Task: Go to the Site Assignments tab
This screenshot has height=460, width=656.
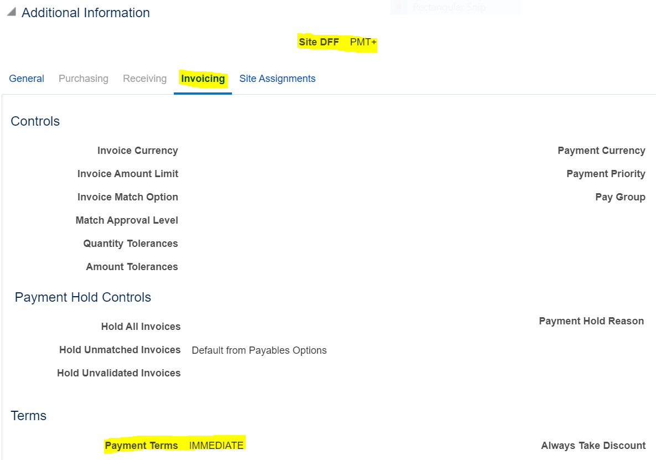Action: [277, 79]
